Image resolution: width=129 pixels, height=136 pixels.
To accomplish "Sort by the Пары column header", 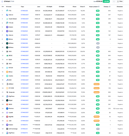I will [x=22, y=7].
